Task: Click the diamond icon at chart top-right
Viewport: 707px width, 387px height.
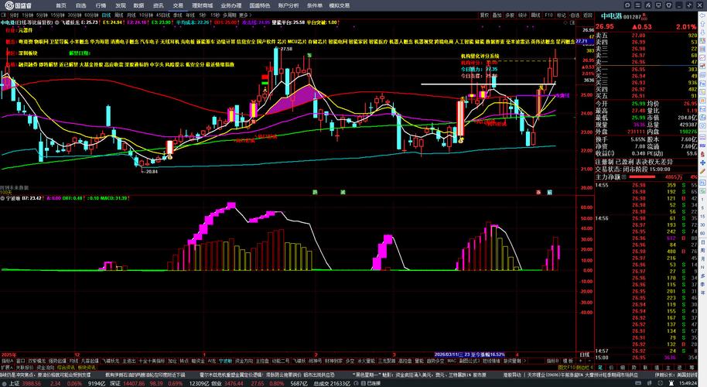Action: point(565,22)
